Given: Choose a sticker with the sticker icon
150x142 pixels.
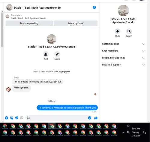Looking at the screenshot, I should pyautogui.click(x=17, y=118).
